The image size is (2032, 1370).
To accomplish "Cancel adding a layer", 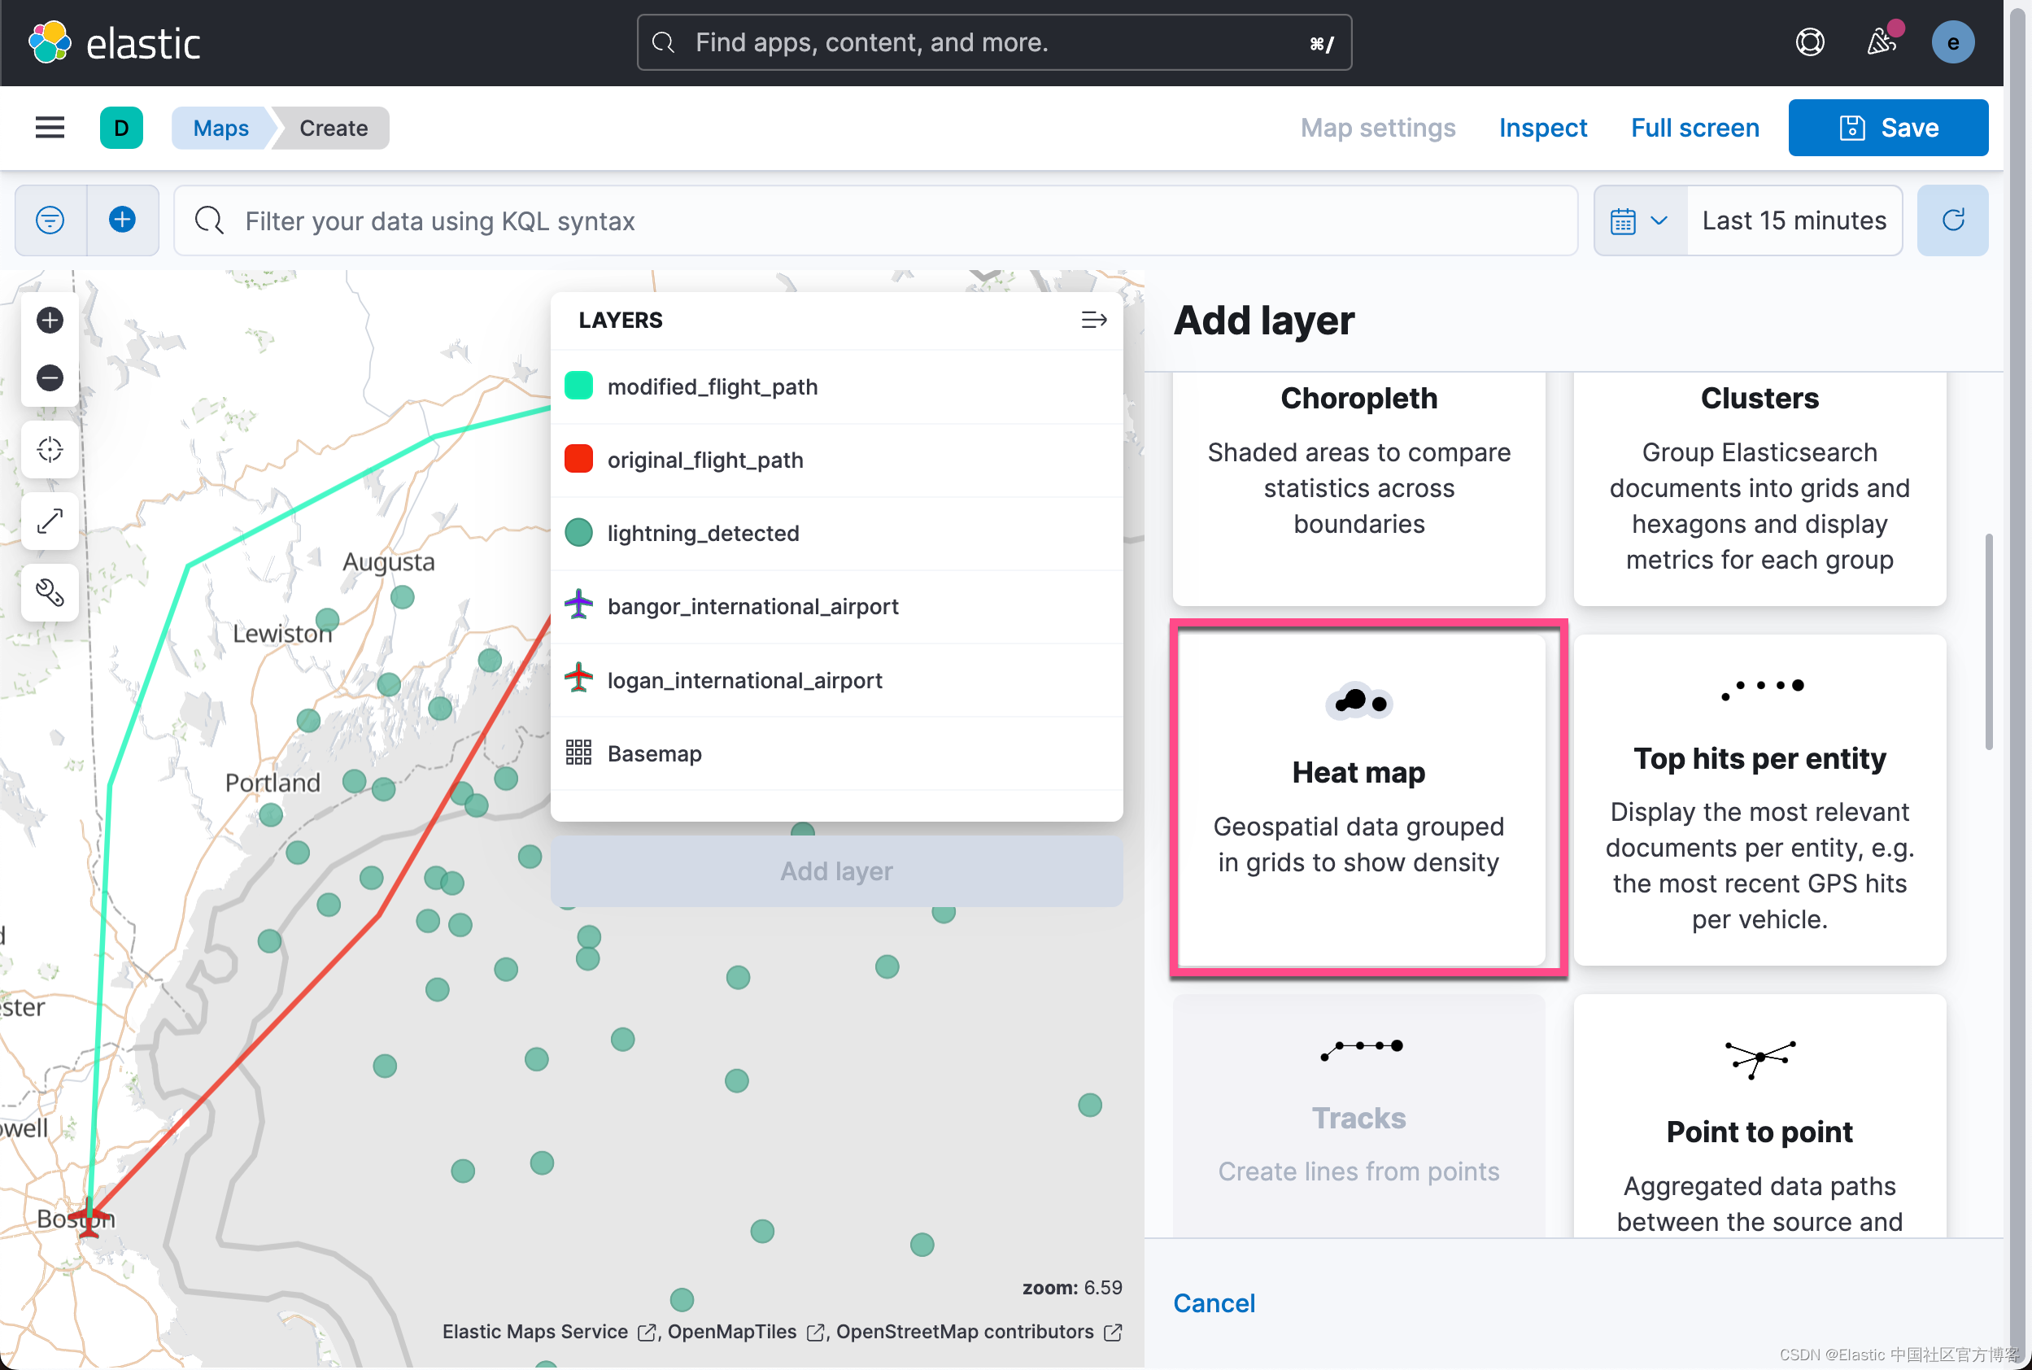I will coord(1214,1302).
